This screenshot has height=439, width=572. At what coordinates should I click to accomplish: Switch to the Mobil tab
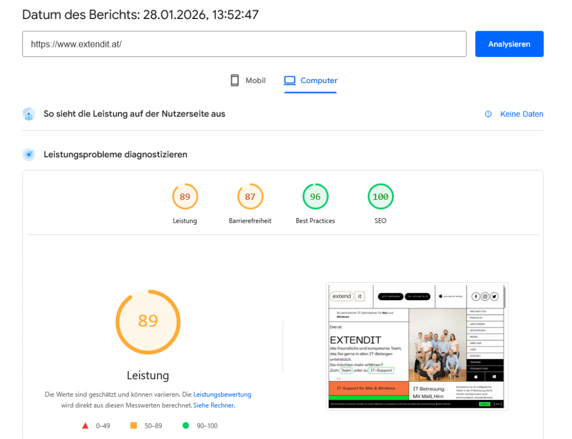(248, 80)
